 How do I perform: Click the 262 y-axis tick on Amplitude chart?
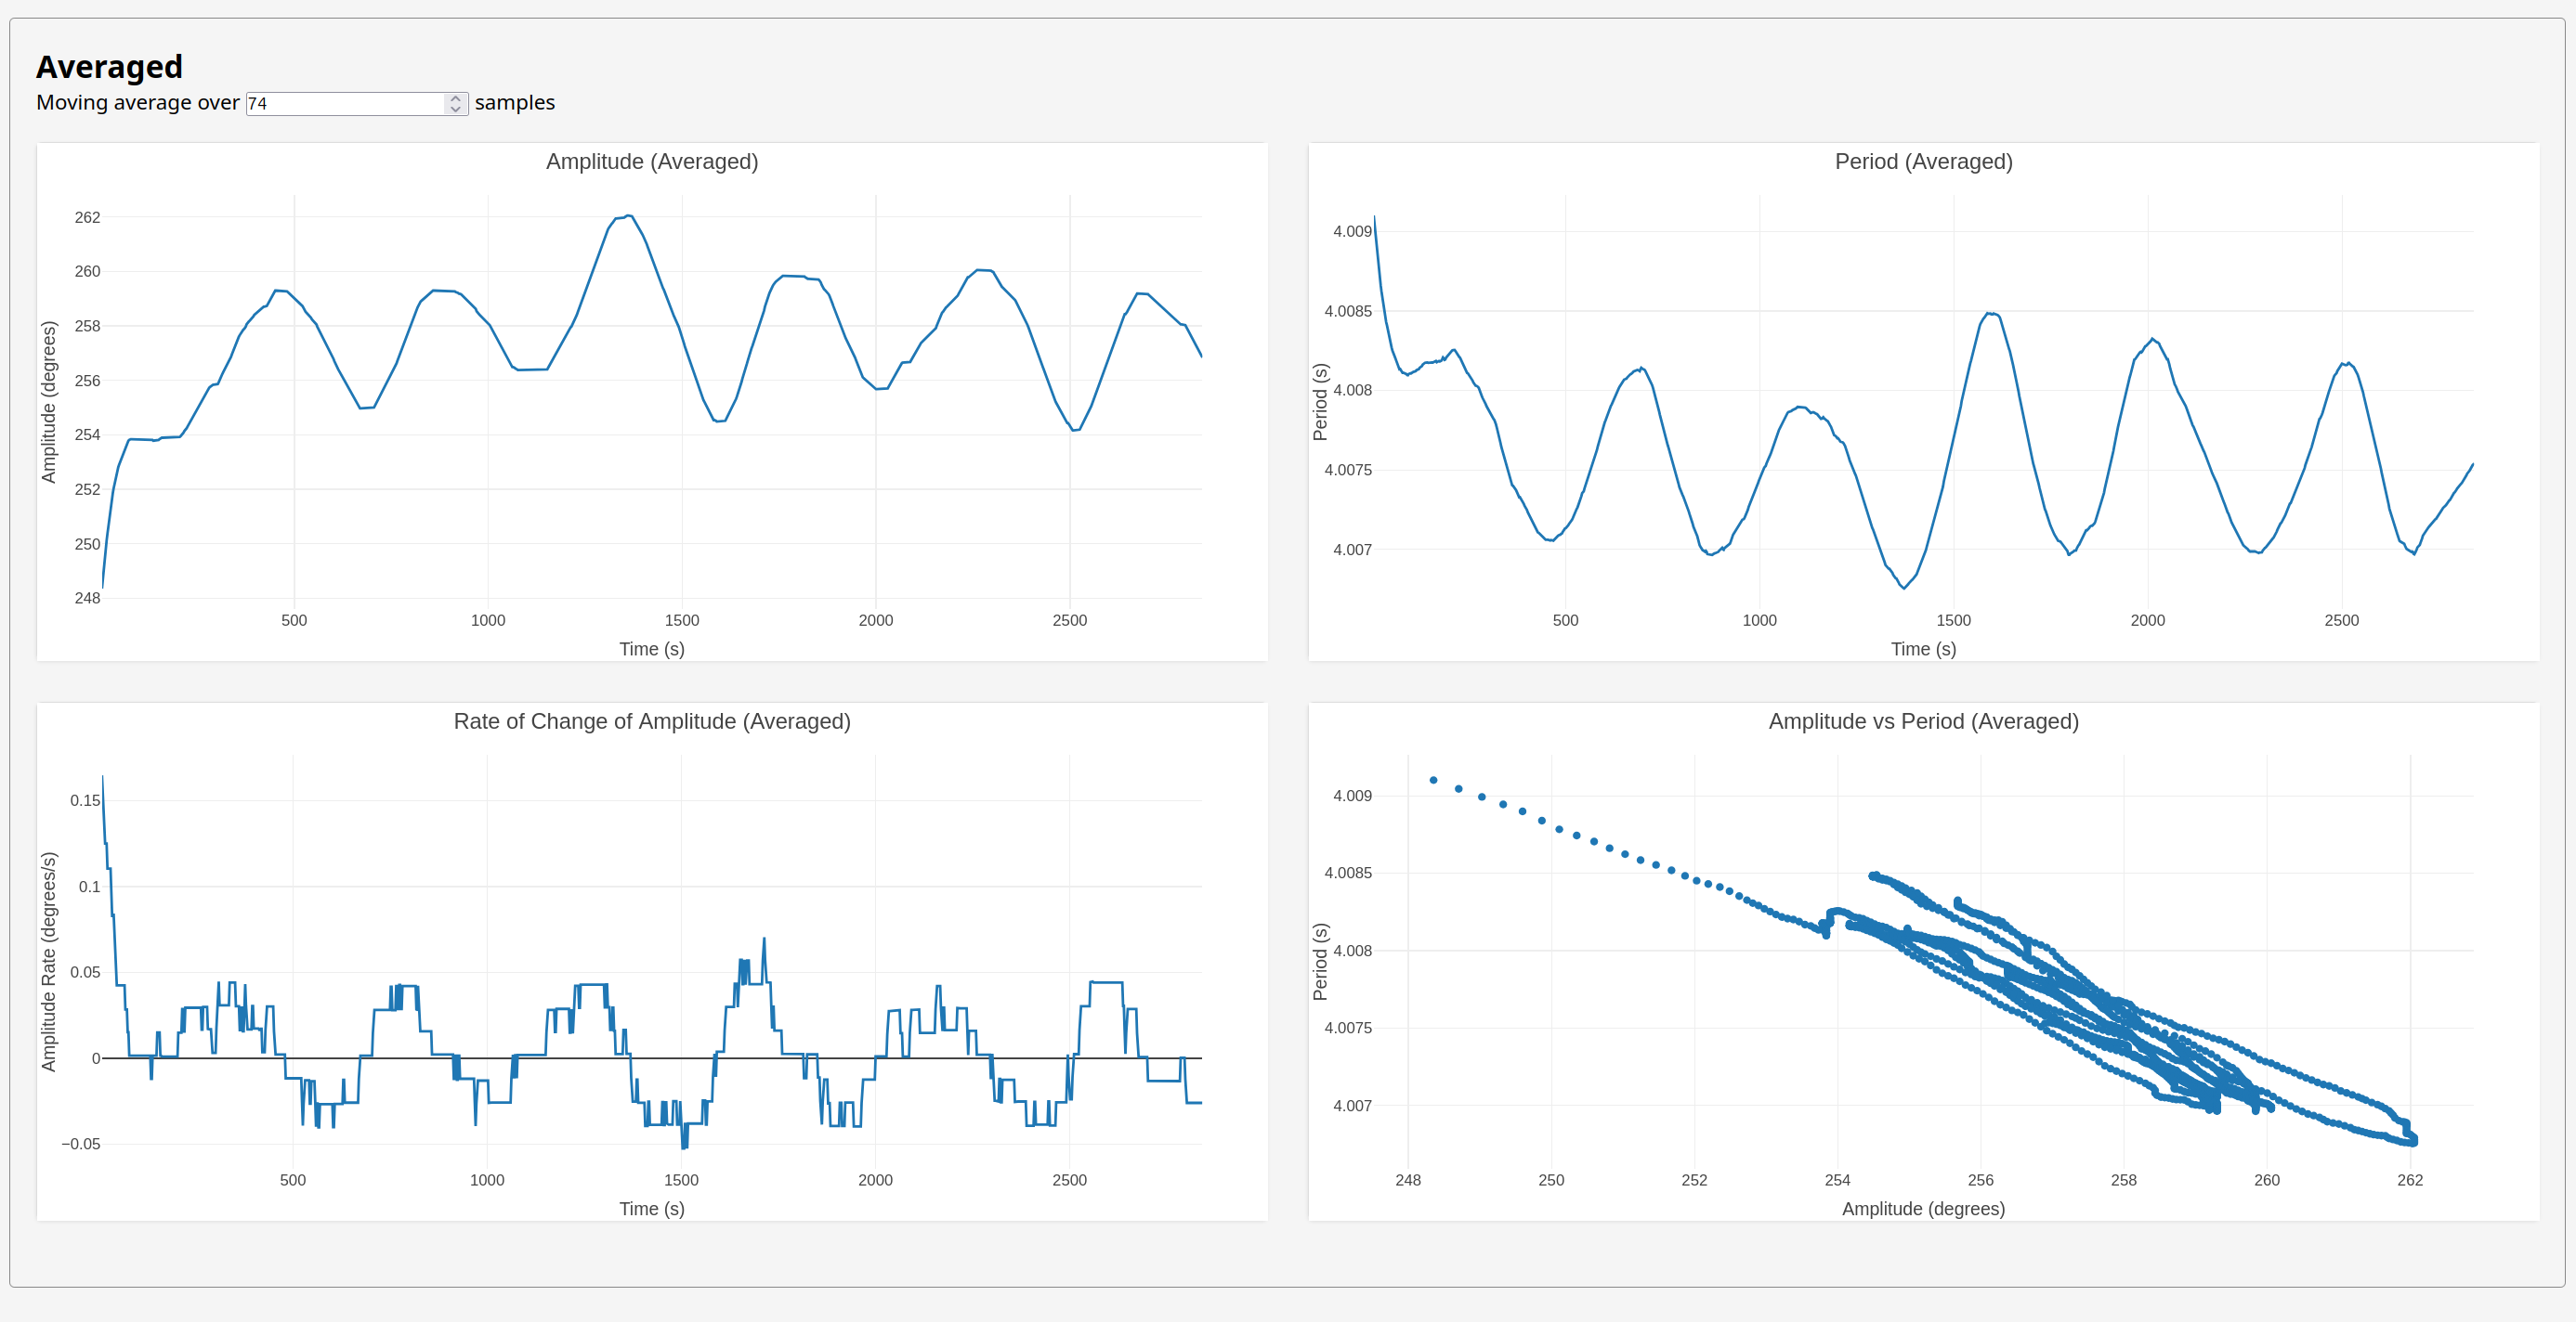point(88,218)
